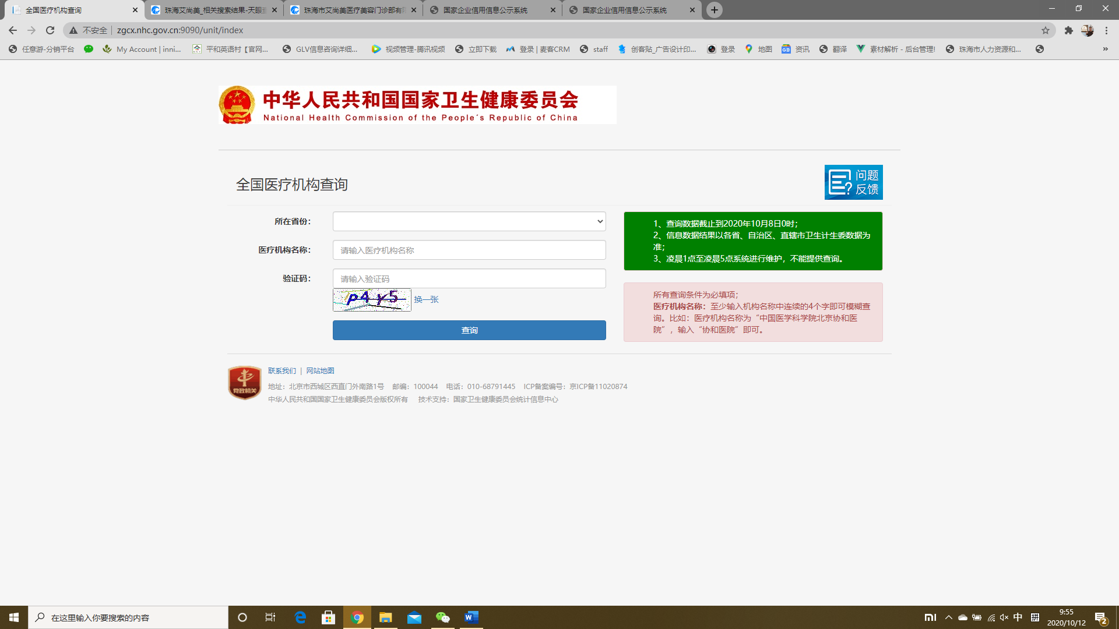Open the 资讯 news bookmark
Screen dimensions: 1119x629
click(796, 50)
